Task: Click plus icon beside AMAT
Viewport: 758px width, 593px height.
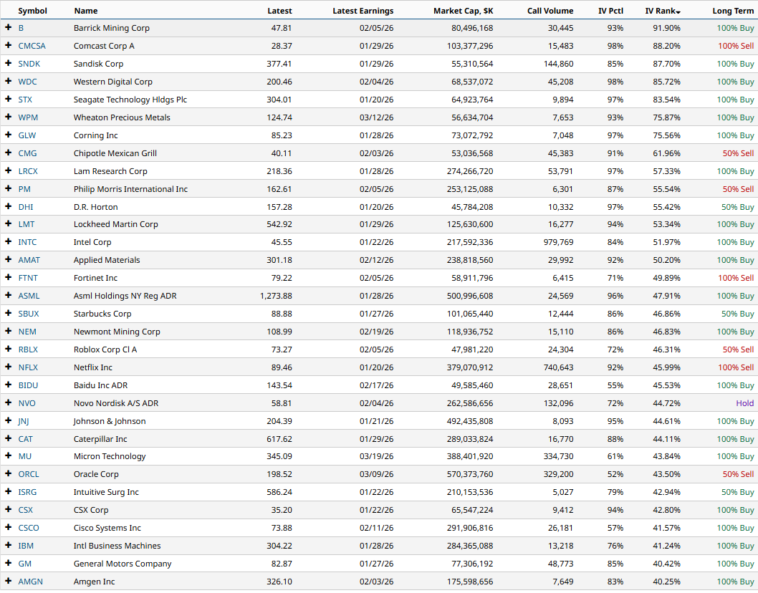Action: coord(8,259)
